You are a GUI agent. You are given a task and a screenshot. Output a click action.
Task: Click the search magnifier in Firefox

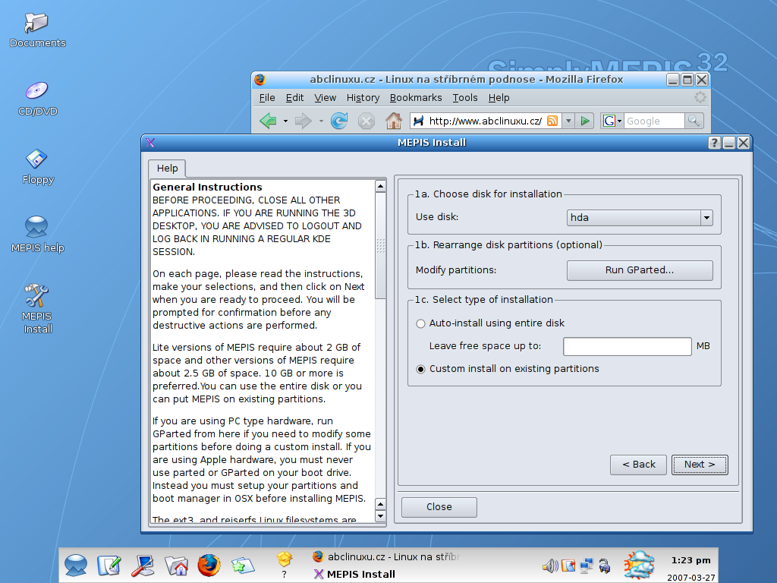(x=694, y=121)
